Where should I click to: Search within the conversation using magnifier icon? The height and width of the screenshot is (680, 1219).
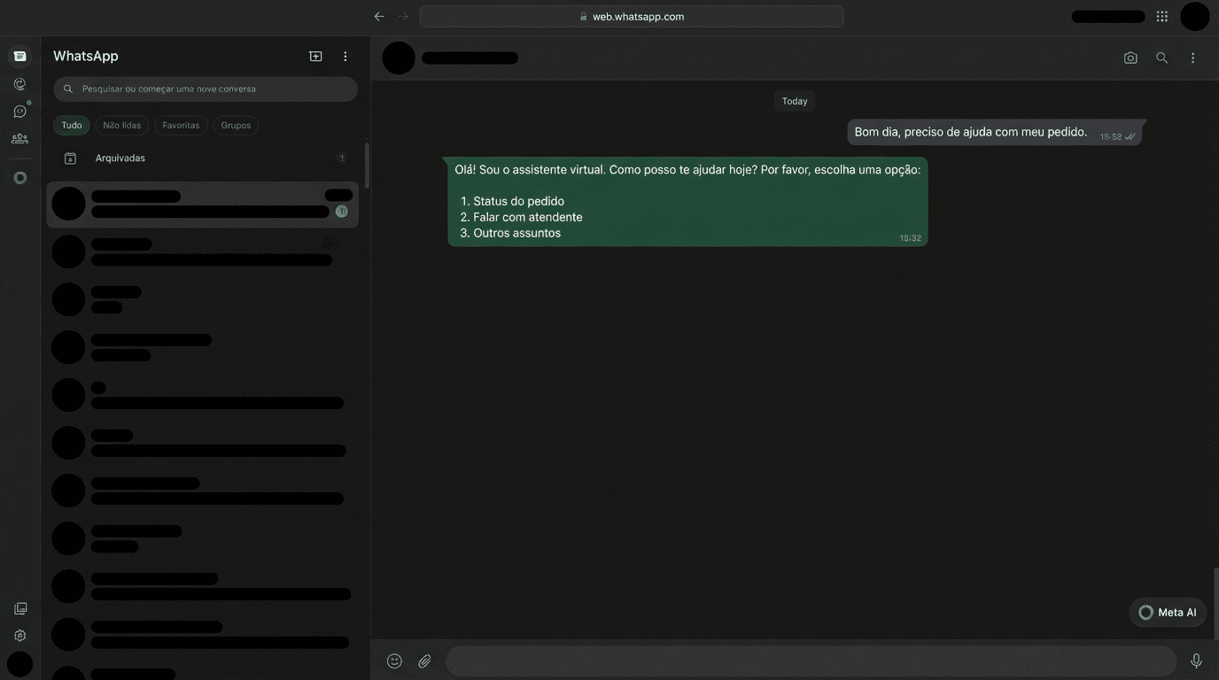click(1161, 58)
